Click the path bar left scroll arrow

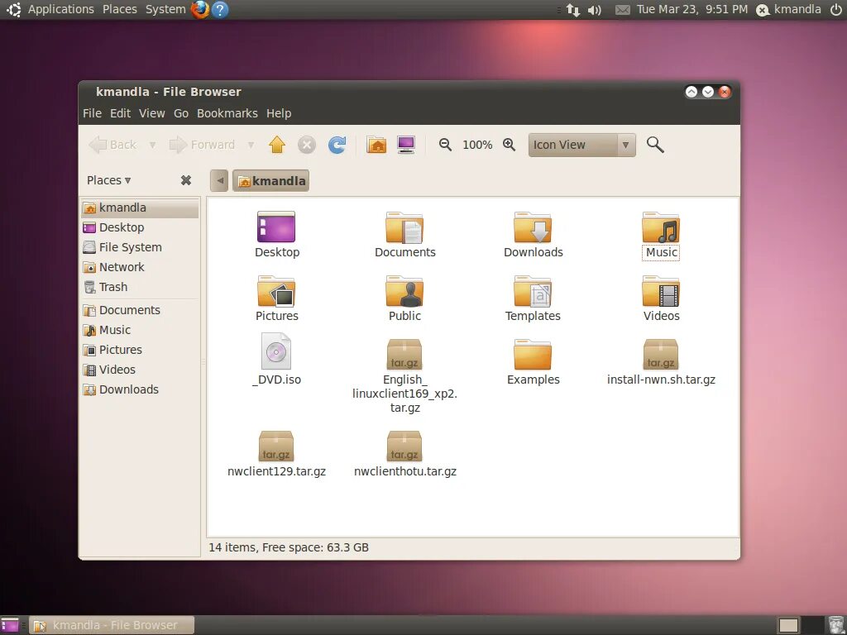(219, 181)
